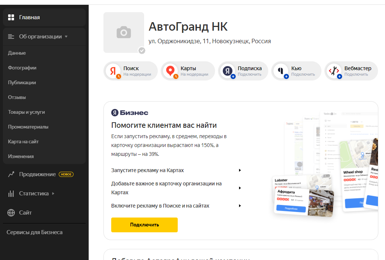Image resolution: width=385 pixels, height=260 pixels.
Task: Click the Карты map pin icon
Action: (170, 71)
